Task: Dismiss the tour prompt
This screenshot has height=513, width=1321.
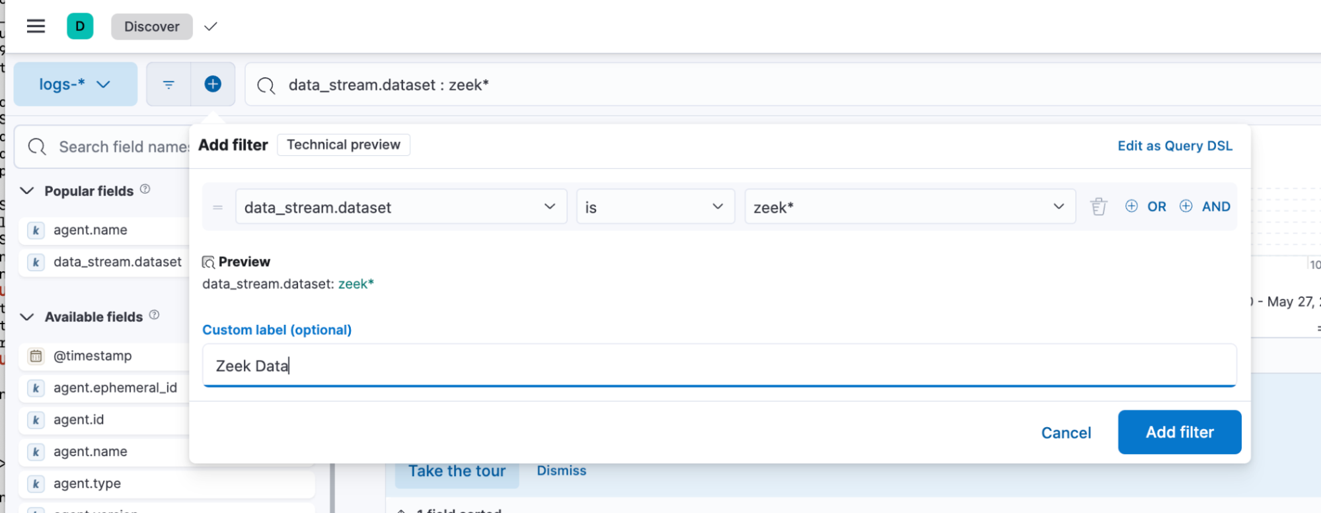Action: (x=562, y=471)
